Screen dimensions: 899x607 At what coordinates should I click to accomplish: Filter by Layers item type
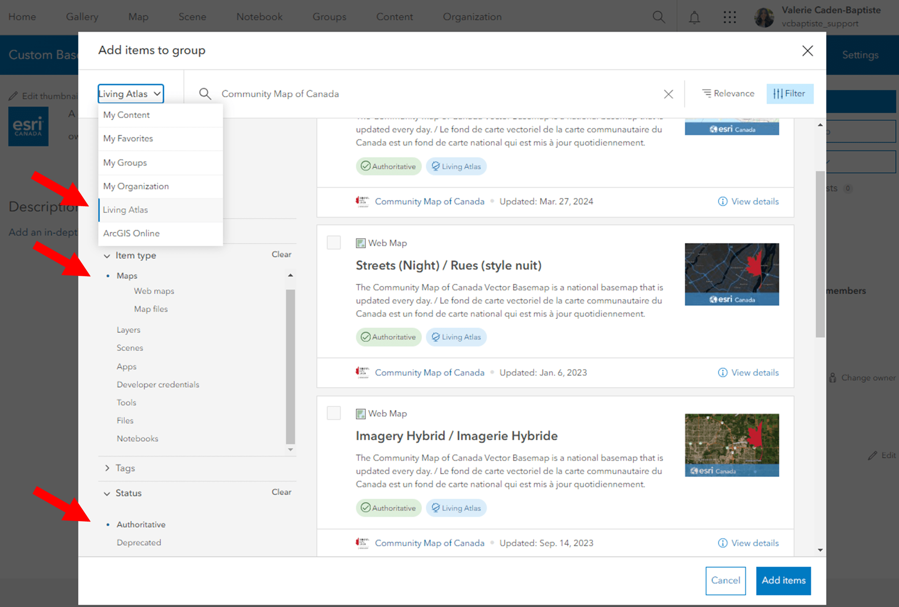click(x=128, y=330)
